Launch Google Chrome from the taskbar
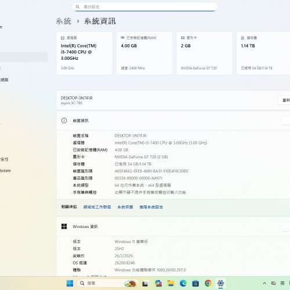Screen dimensions: 290x290 [x=208, y=284]
